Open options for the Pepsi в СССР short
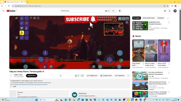 click(169, 64)
